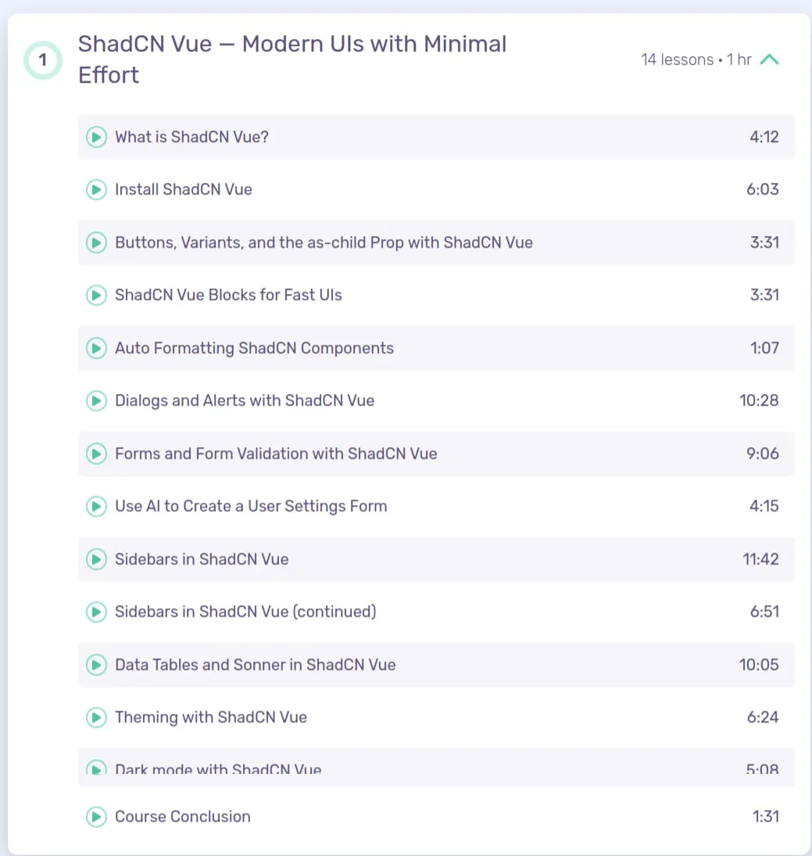Click play icon beside Install ShadCN Vue
812x856 pixels.
(x=97, y=190)
